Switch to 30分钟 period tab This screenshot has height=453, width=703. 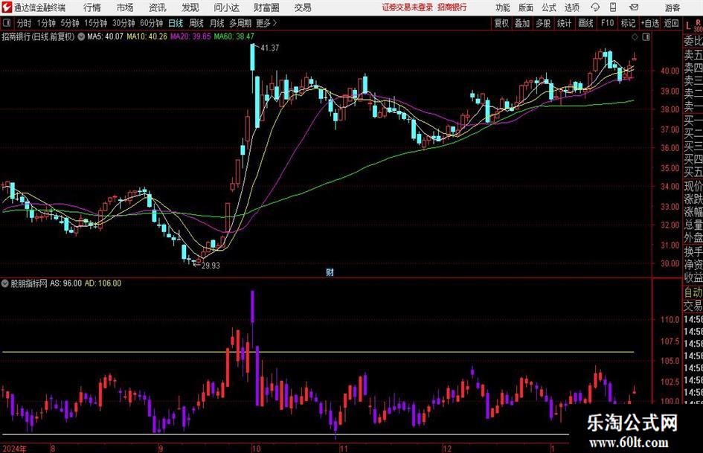(x=123, y=23)
